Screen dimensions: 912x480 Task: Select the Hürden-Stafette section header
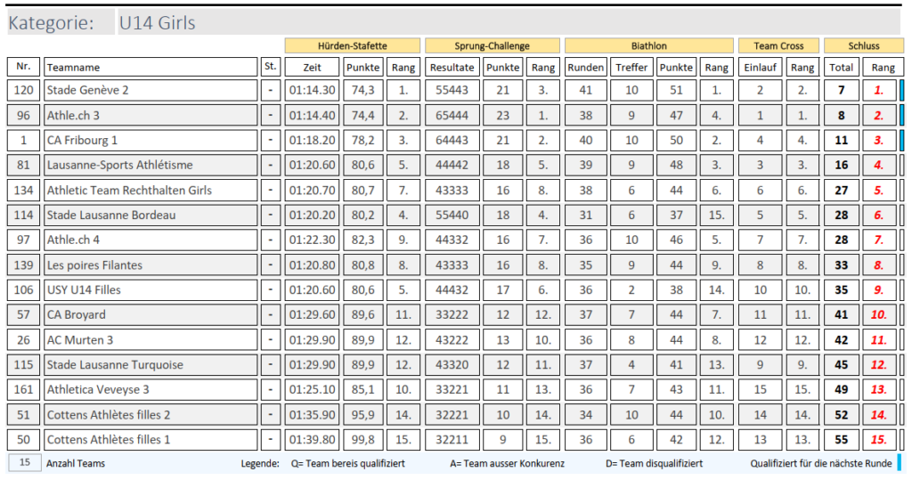tap(352, 45)
